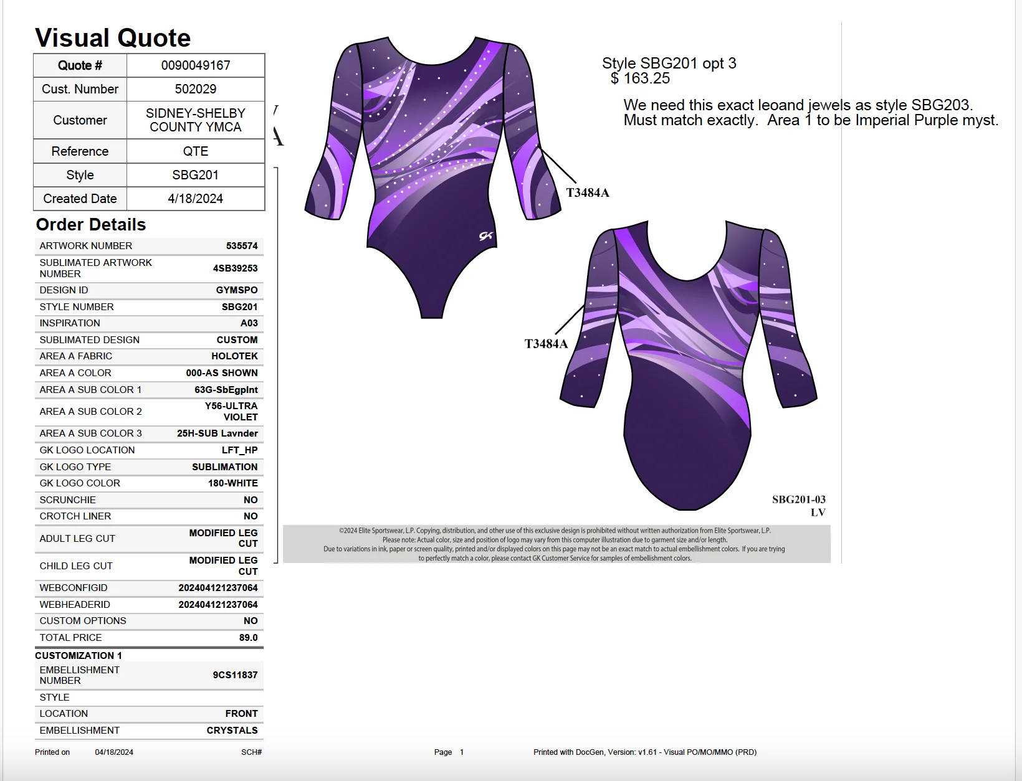Select the WEBCONFIGID label
Screen dimensions: 1022x781
pos(74,588)
